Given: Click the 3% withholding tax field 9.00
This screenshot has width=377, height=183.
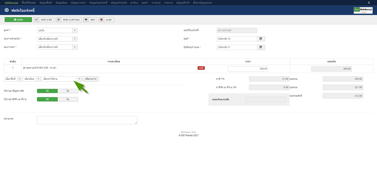Looking at the screenshot, I should pos(269,87).
